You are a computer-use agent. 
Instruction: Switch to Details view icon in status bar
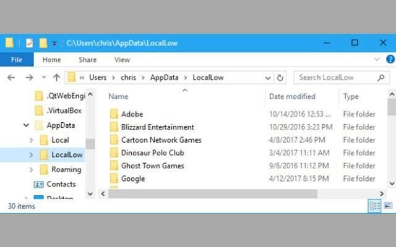pos(374,206)
